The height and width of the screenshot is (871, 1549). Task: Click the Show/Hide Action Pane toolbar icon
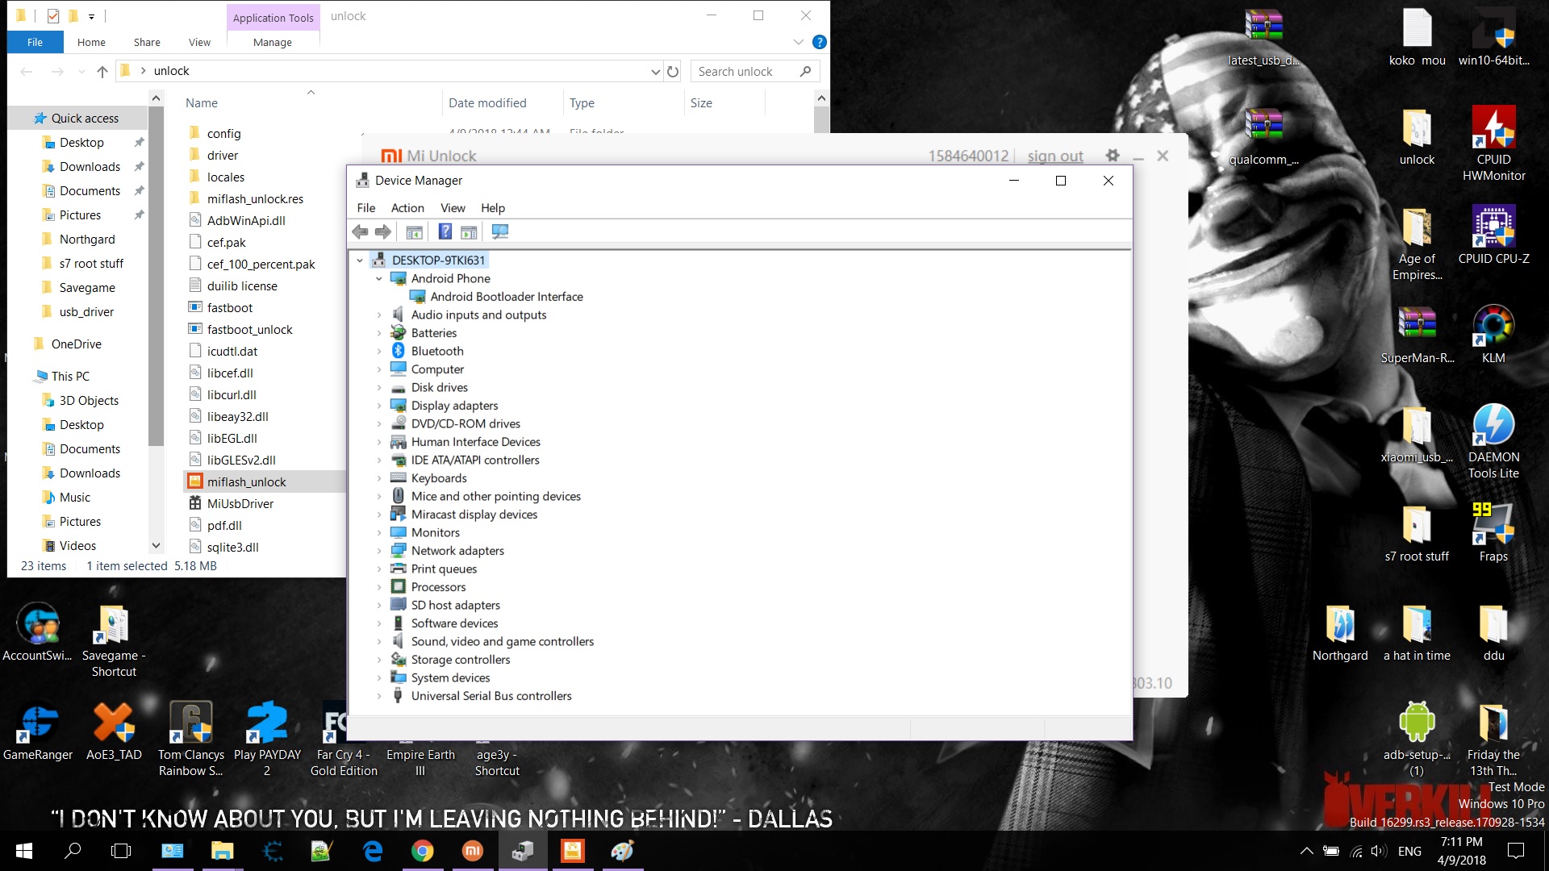pos(469,232)
